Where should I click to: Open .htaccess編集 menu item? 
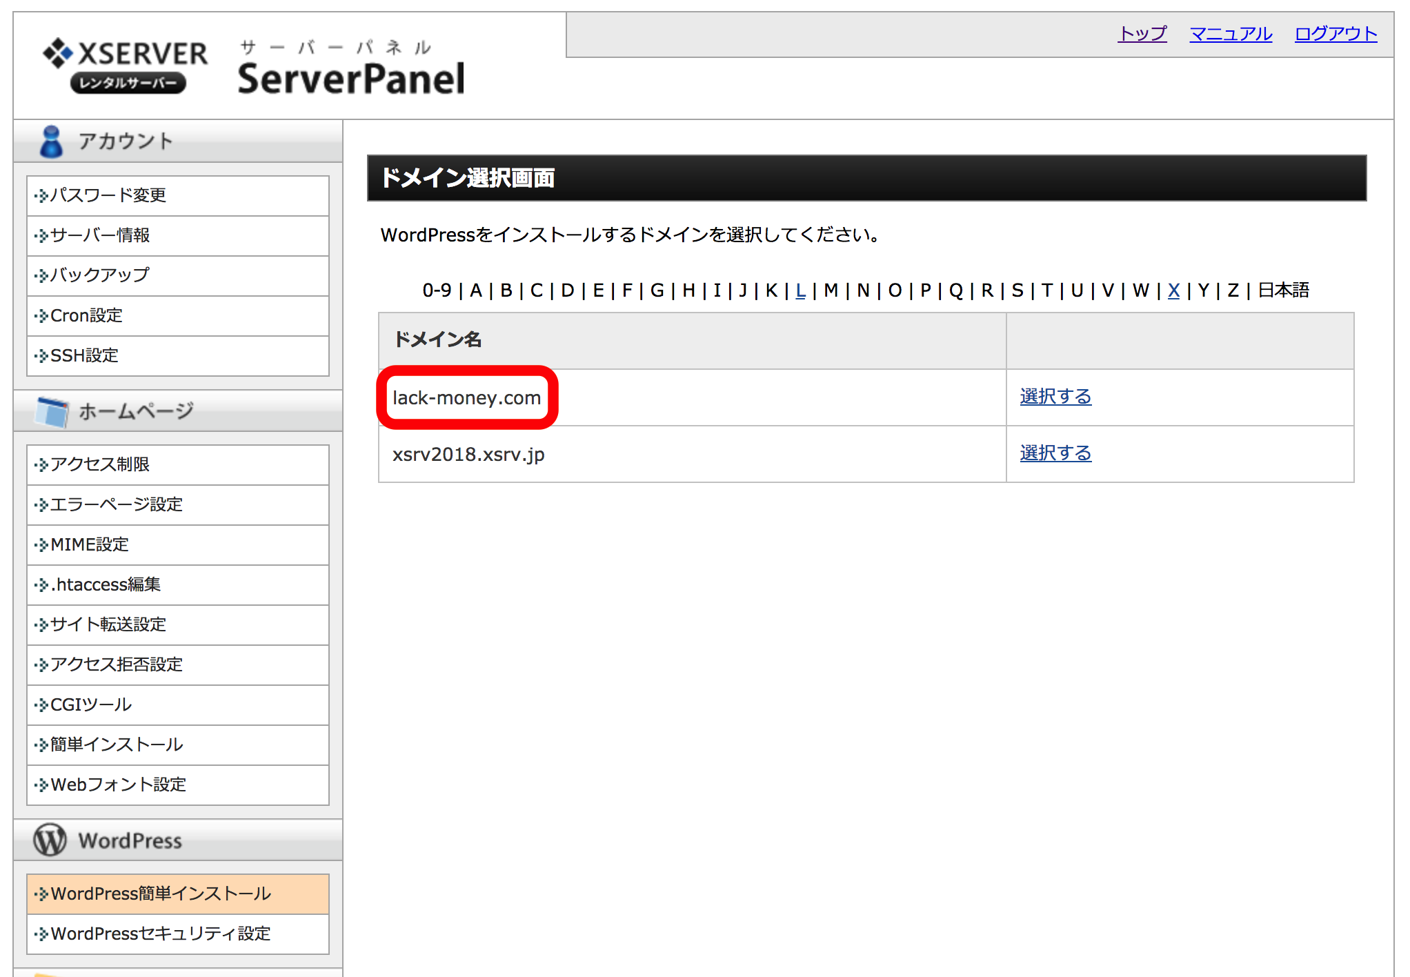178,584
